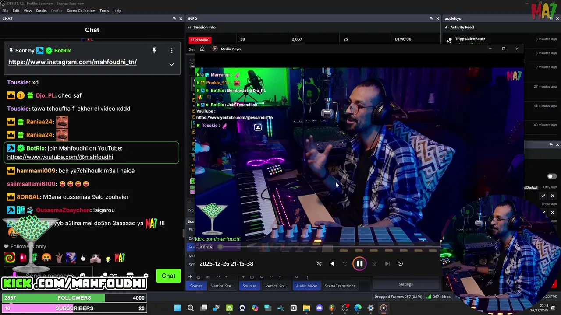Screen dimensions: 561x315
Task: Switch to the Vertical Sources tab
Action: pos(276,286)
